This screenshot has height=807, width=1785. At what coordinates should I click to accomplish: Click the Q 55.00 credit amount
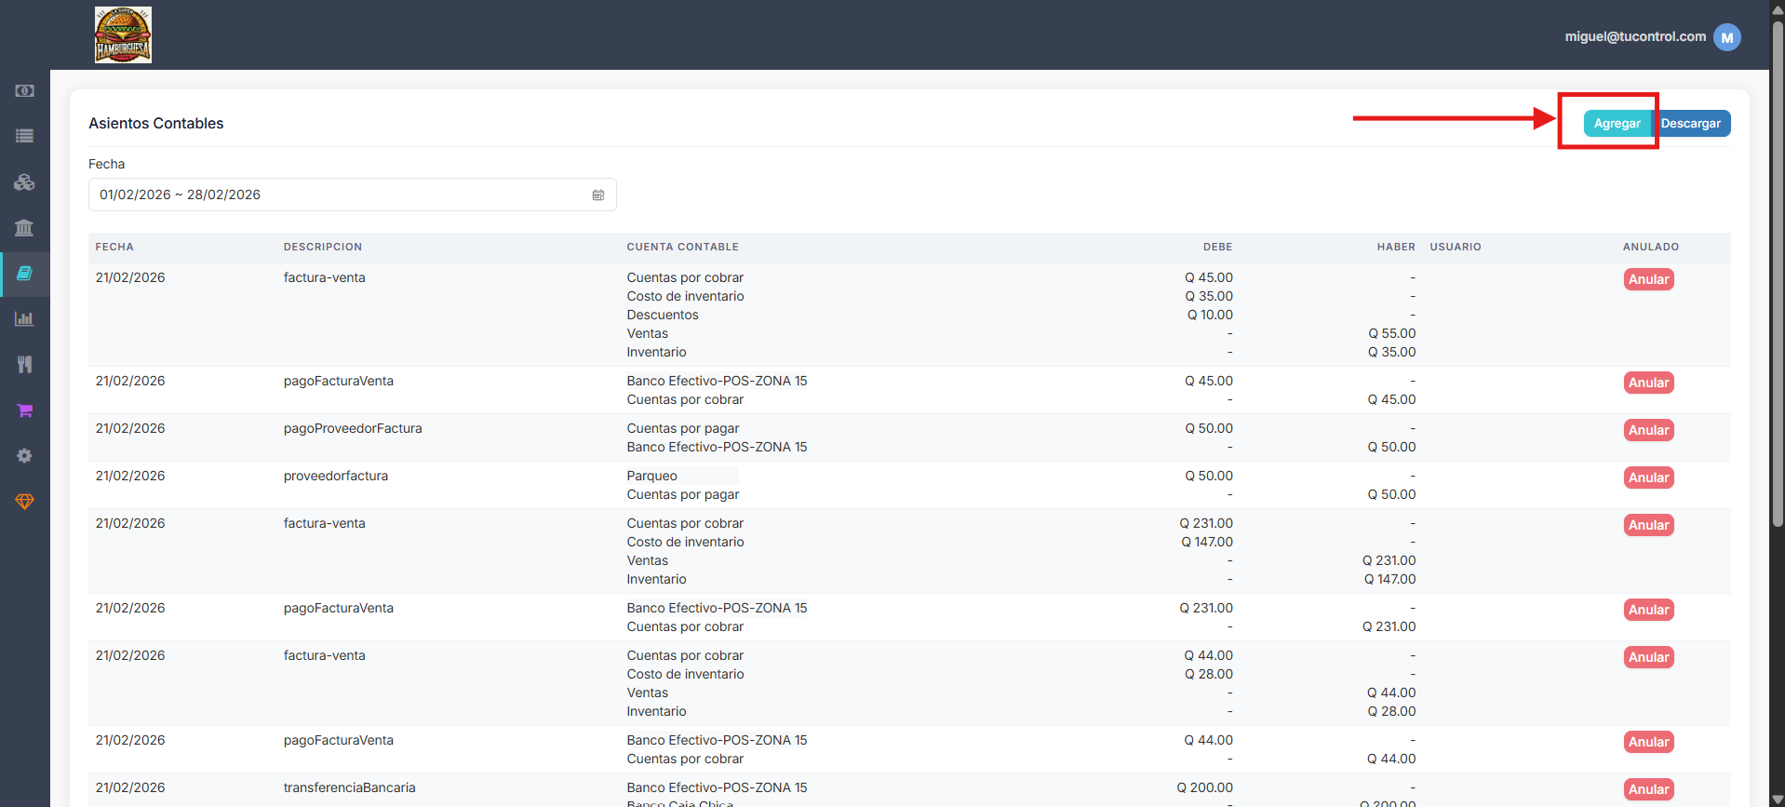[x=1391, y=333]
